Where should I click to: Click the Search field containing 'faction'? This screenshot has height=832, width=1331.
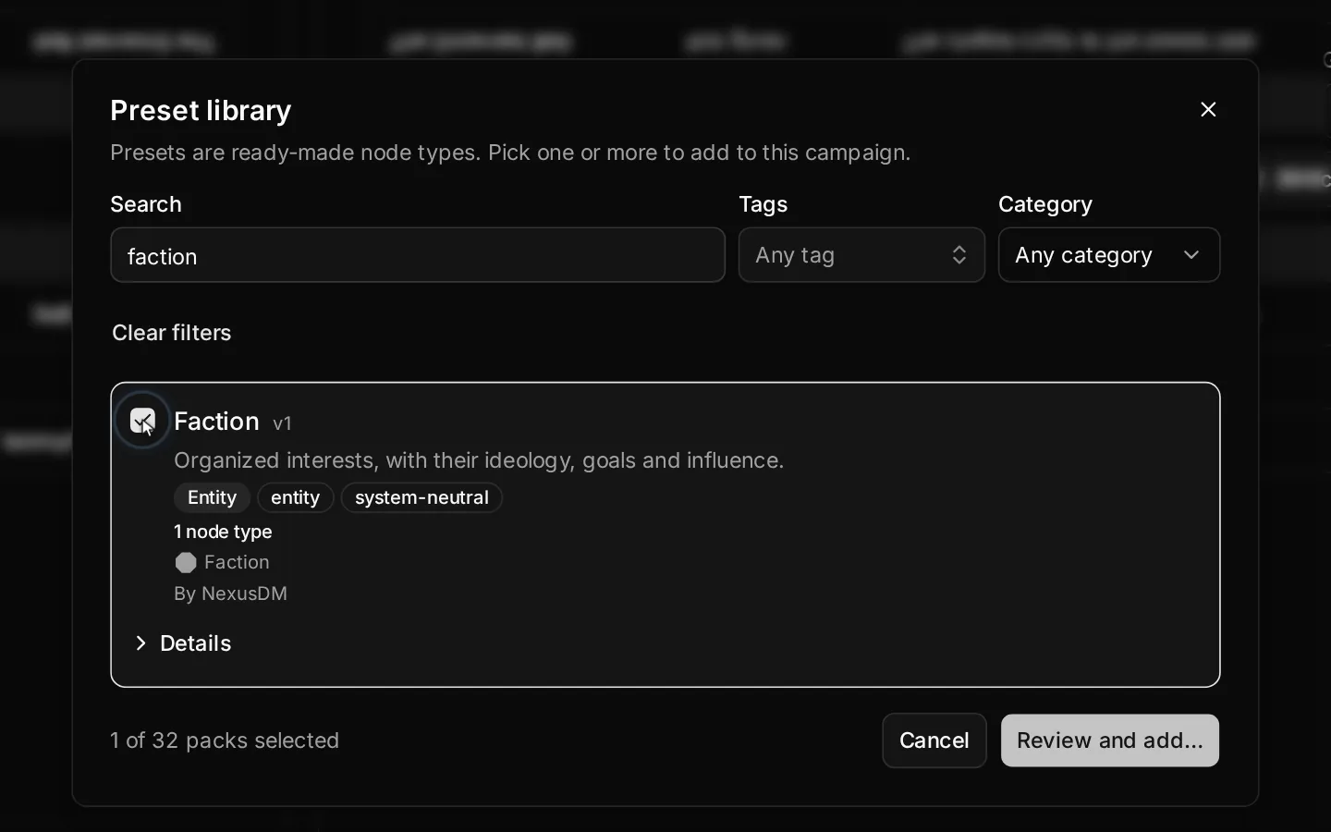tap(418, 255)
